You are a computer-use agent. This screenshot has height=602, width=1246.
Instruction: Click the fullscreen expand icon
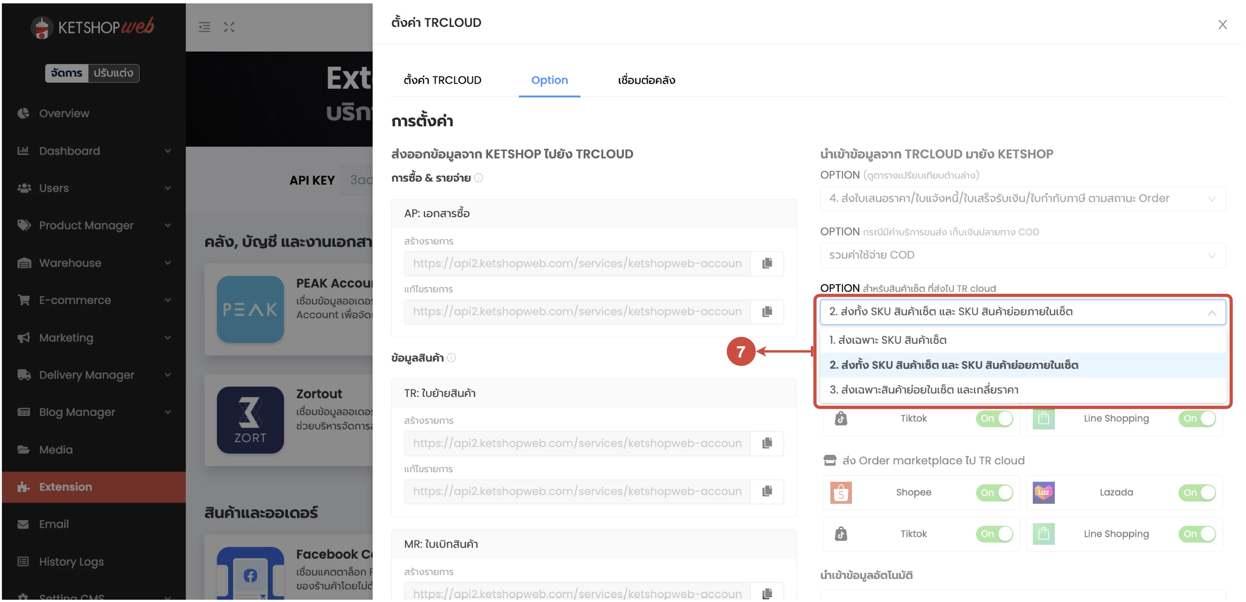pyautogui.click(x=229, y=27)
